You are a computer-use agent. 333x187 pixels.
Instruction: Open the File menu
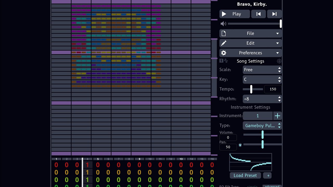[x=251, y=34]
